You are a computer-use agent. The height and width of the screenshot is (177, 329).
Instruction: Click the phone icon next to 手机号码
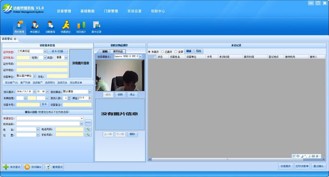[x=88, y=135]
